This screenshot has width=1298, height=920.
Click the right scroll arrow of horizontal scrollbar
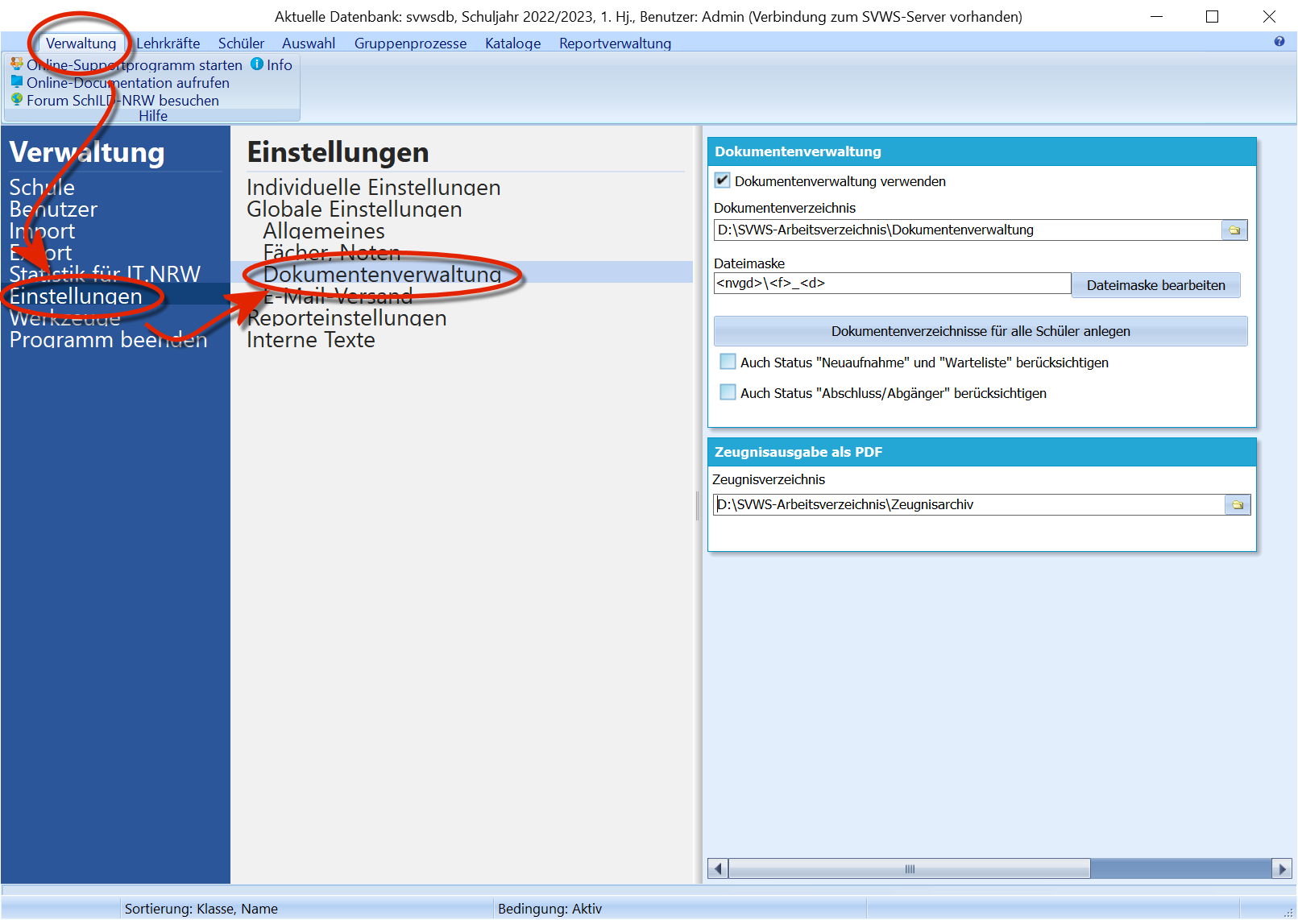1282,868
